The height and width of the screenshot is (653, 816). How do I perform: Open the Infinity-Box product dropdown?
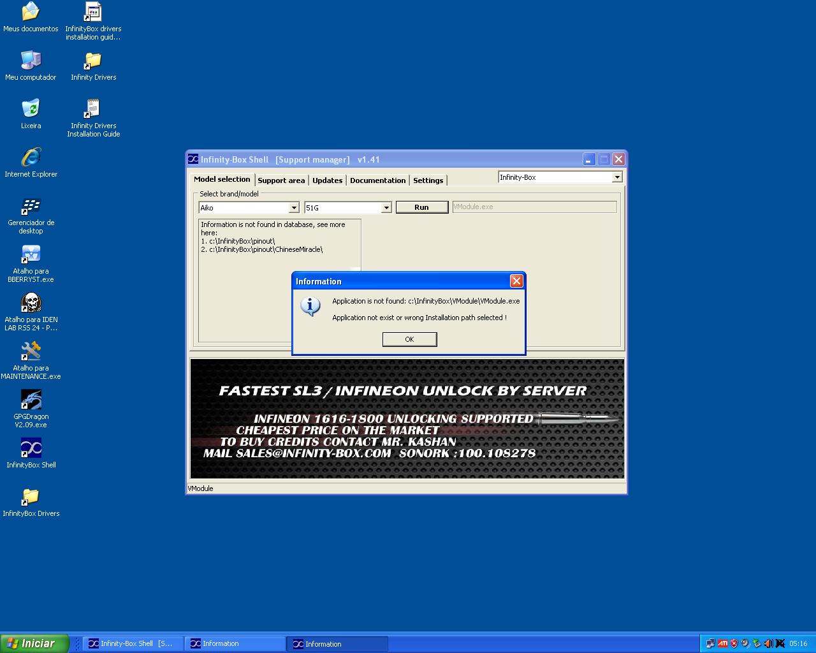[x=616, y=177]
